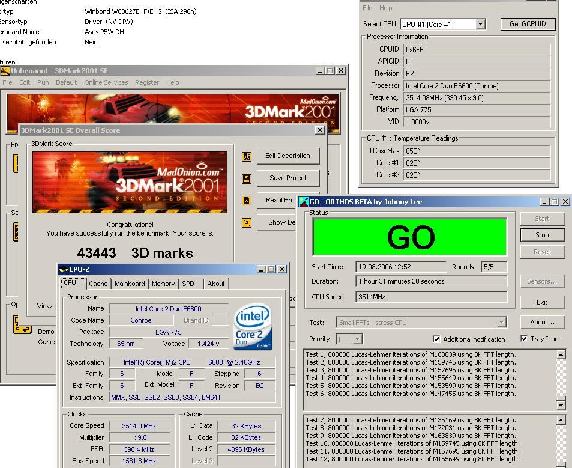Click the Frequency field in Processor Information
572x468 pixels.
[477, 98]
